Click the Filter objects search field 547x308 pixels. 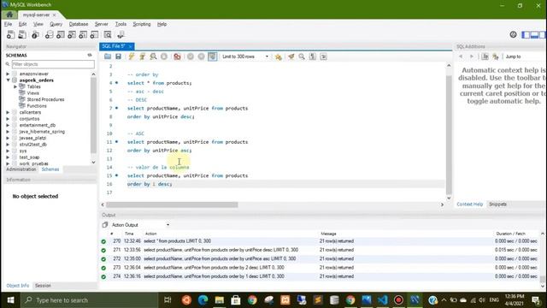53,64
